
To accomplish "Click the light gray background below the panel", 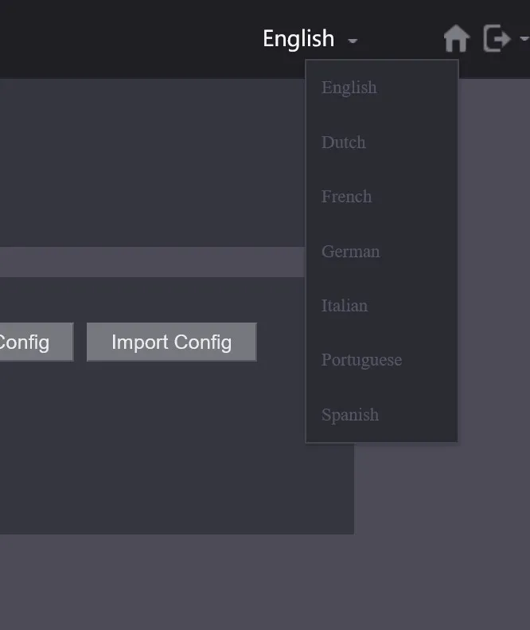I will tap(265, 581).
